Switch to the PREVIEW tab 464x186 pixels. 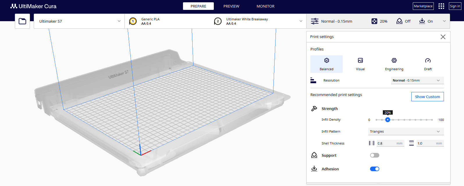(231, 6)
